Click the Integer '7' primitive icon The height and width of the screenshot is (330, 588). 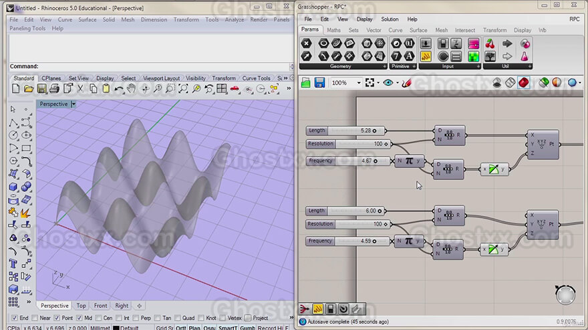click(x=396, y=56)
